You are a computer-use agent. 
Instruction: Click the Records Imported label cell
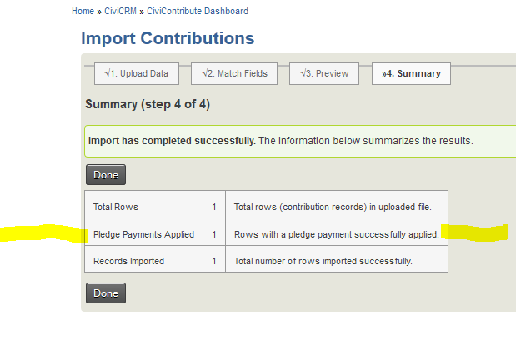pos(128,261)
